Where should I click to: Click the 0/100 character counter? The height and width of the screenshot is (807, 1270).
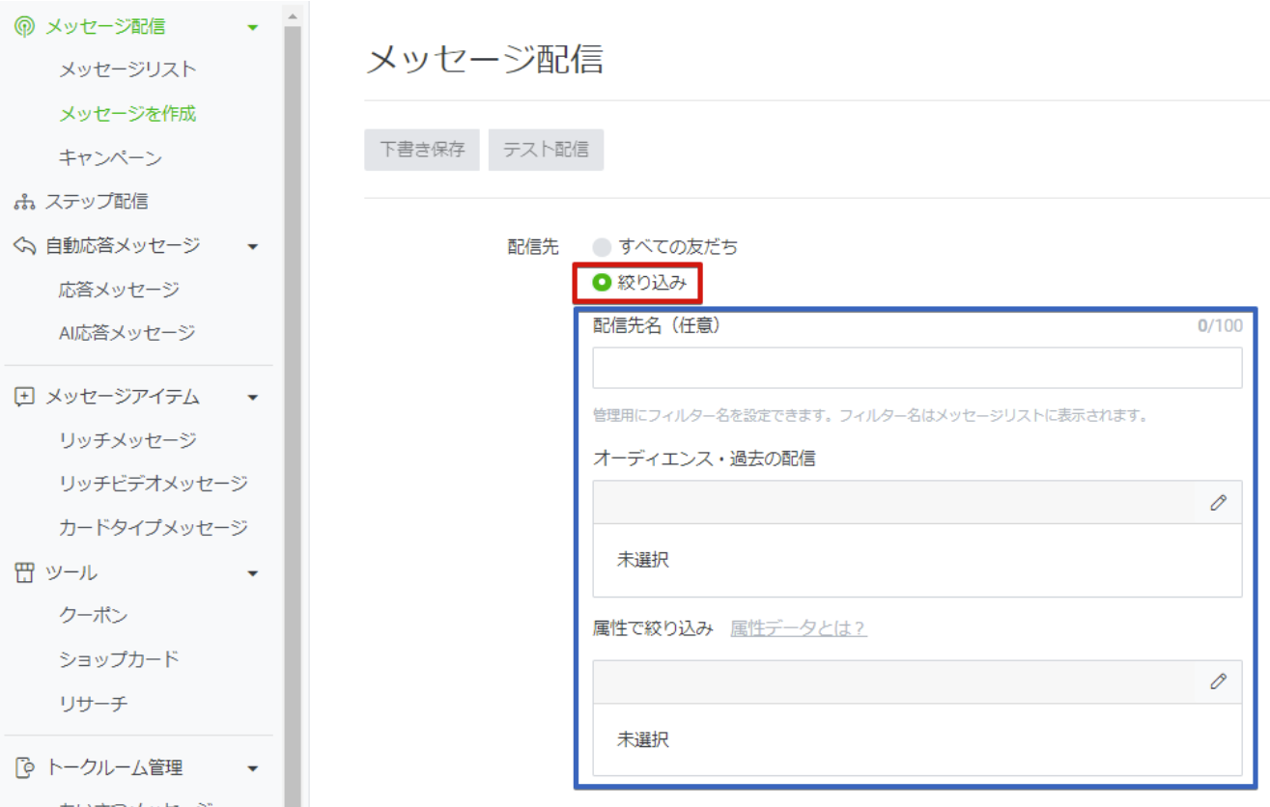click(x=1220, y=325)
